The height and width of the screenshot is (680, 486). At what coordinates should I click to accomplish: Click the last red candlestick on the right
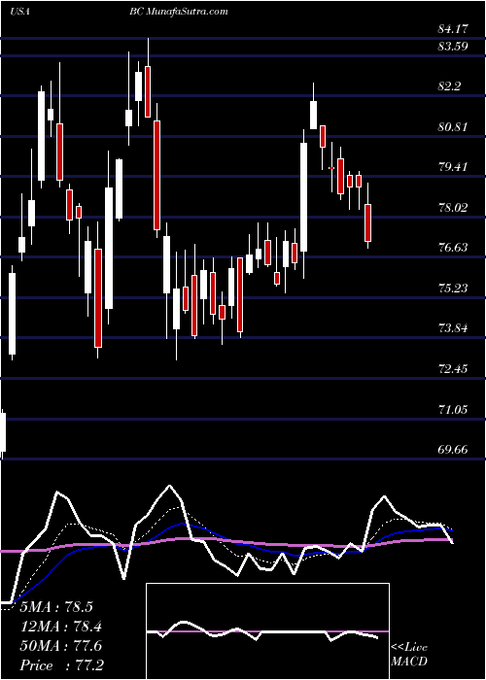(x=368, y=222)
